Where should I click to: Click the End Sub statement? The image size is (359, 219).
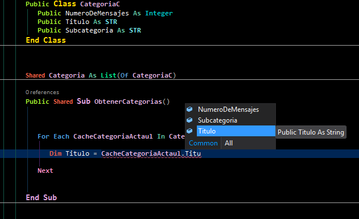pyautogui.click(x=41, y=198)
